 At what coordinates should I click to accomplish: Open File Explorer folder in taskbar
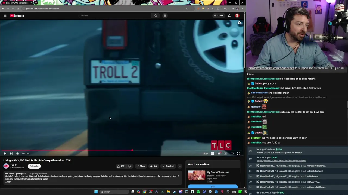(168, 192)
